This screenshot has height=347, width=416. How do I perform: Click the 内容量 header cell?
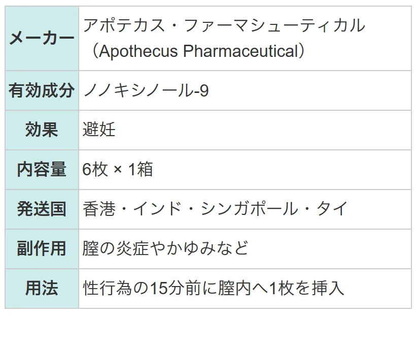coord(42,170)
